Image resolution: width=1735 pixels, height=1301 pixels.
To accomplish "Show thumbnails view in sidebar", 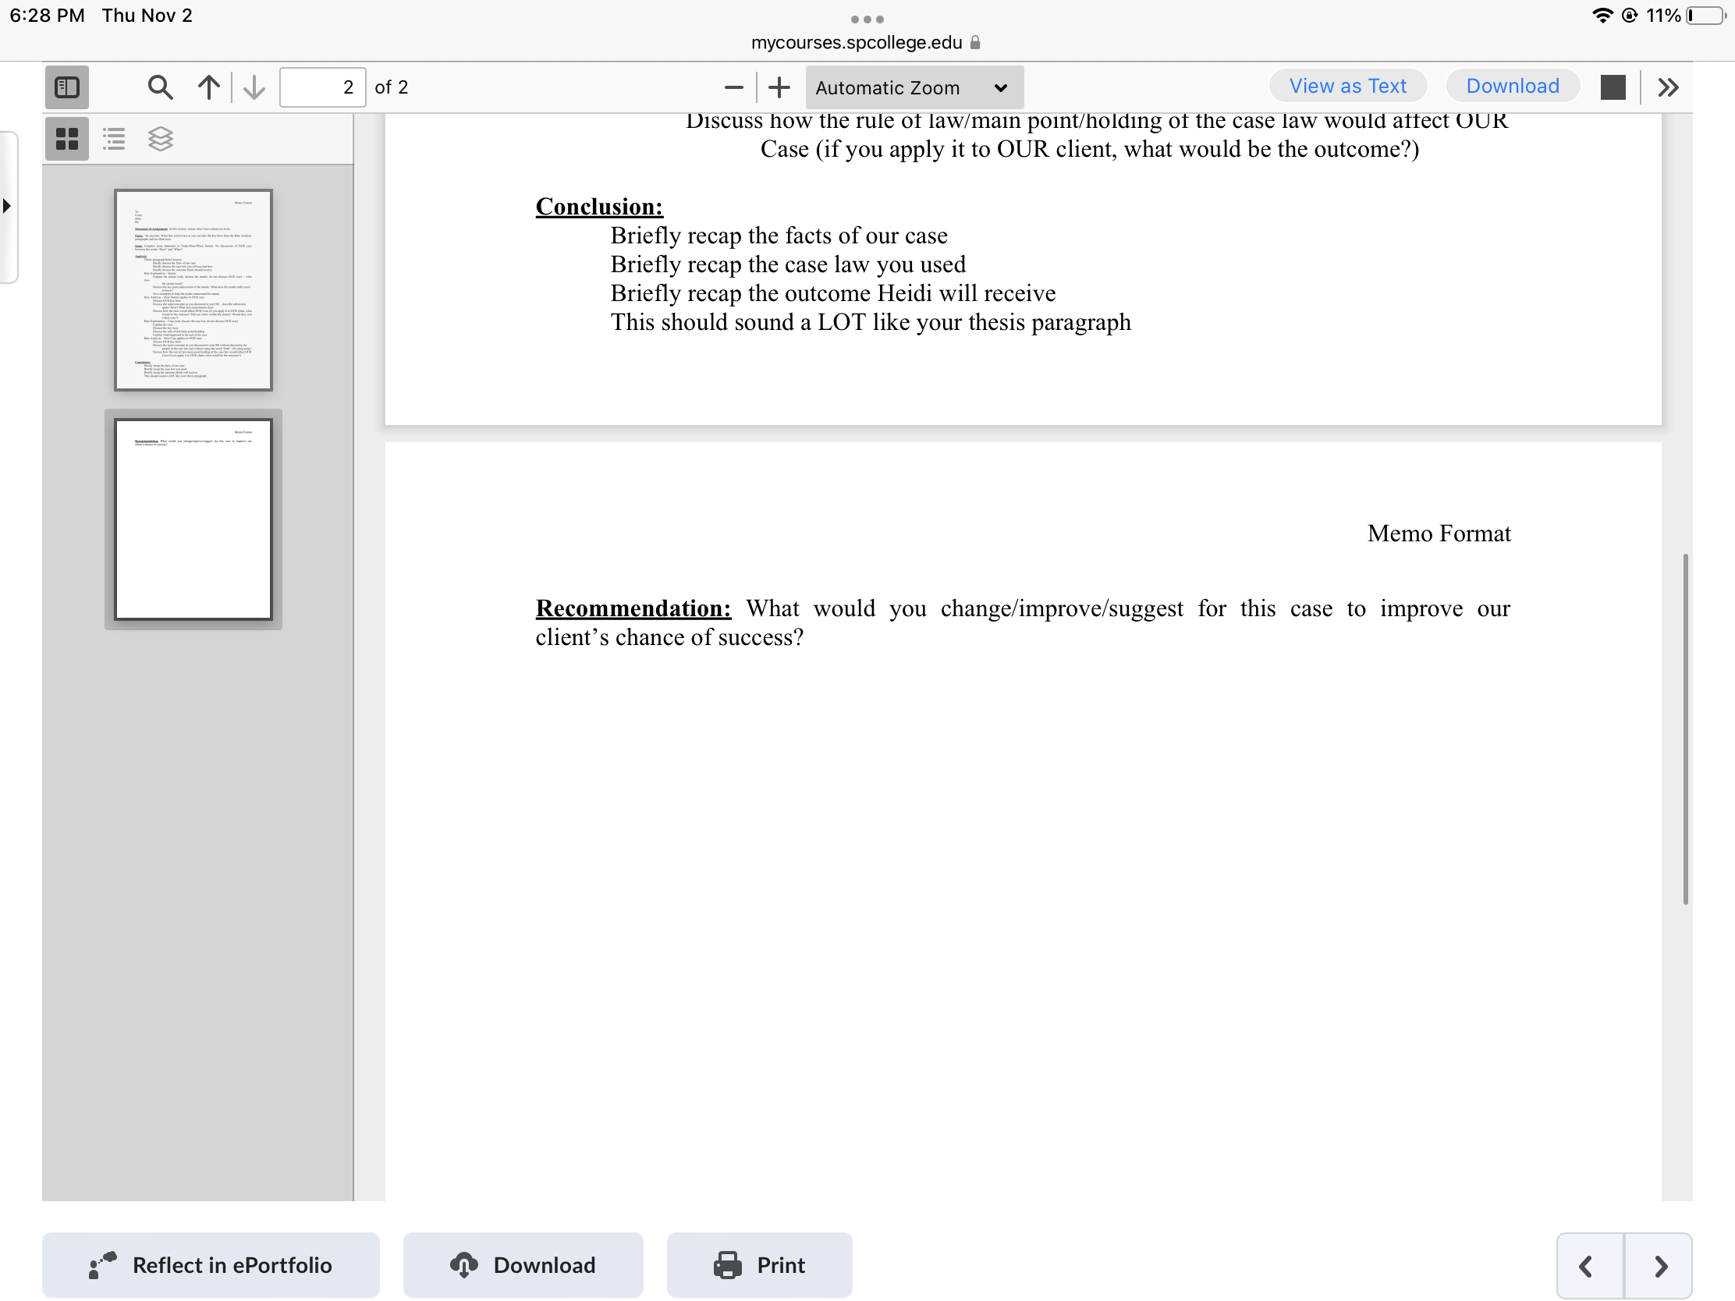I will point(66,139).
